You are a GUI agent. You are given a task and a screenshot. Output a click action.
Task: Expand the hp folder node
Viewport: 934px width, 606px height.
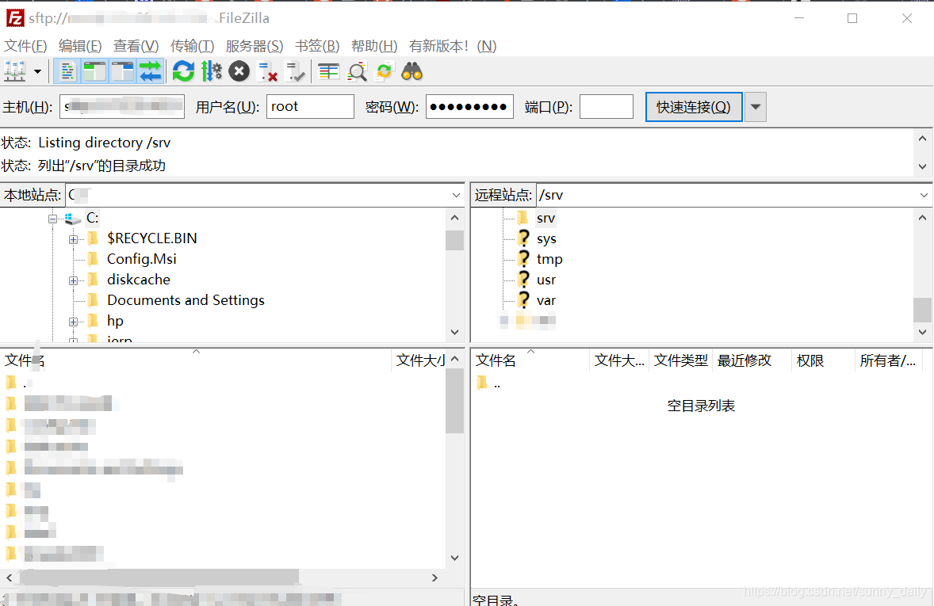coord(73,322)
